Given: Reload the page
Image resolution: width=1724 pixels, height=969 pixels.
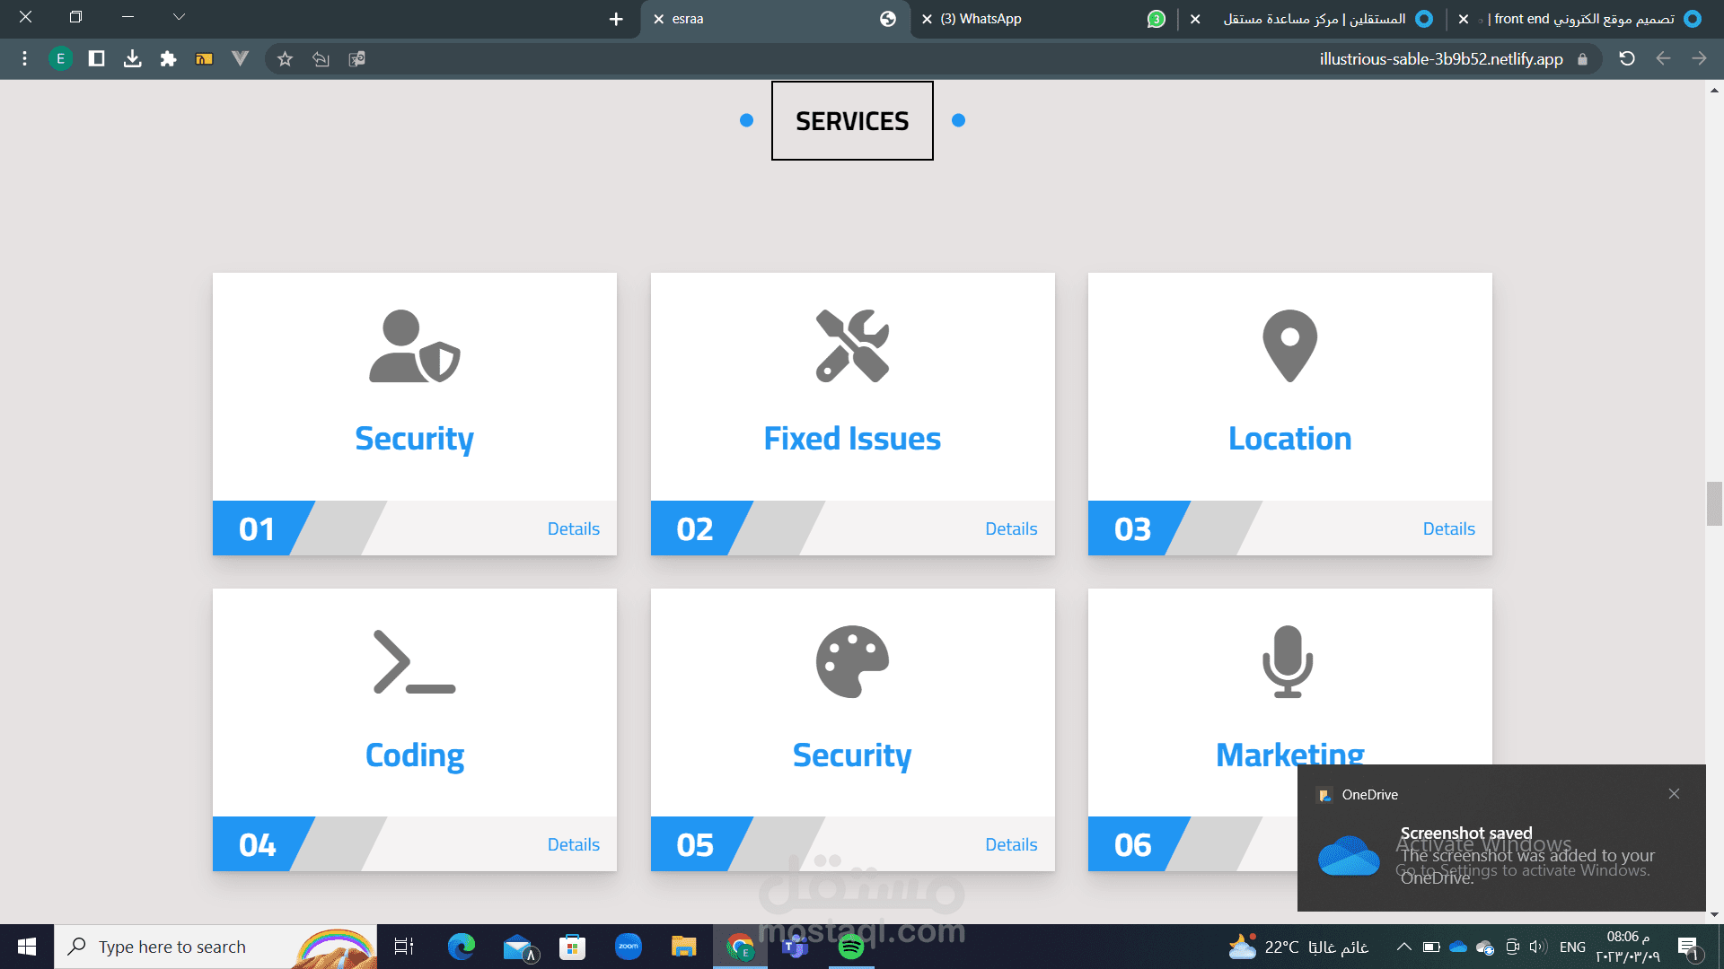Looking at the screenshot, I should [x=1626, y=59].
